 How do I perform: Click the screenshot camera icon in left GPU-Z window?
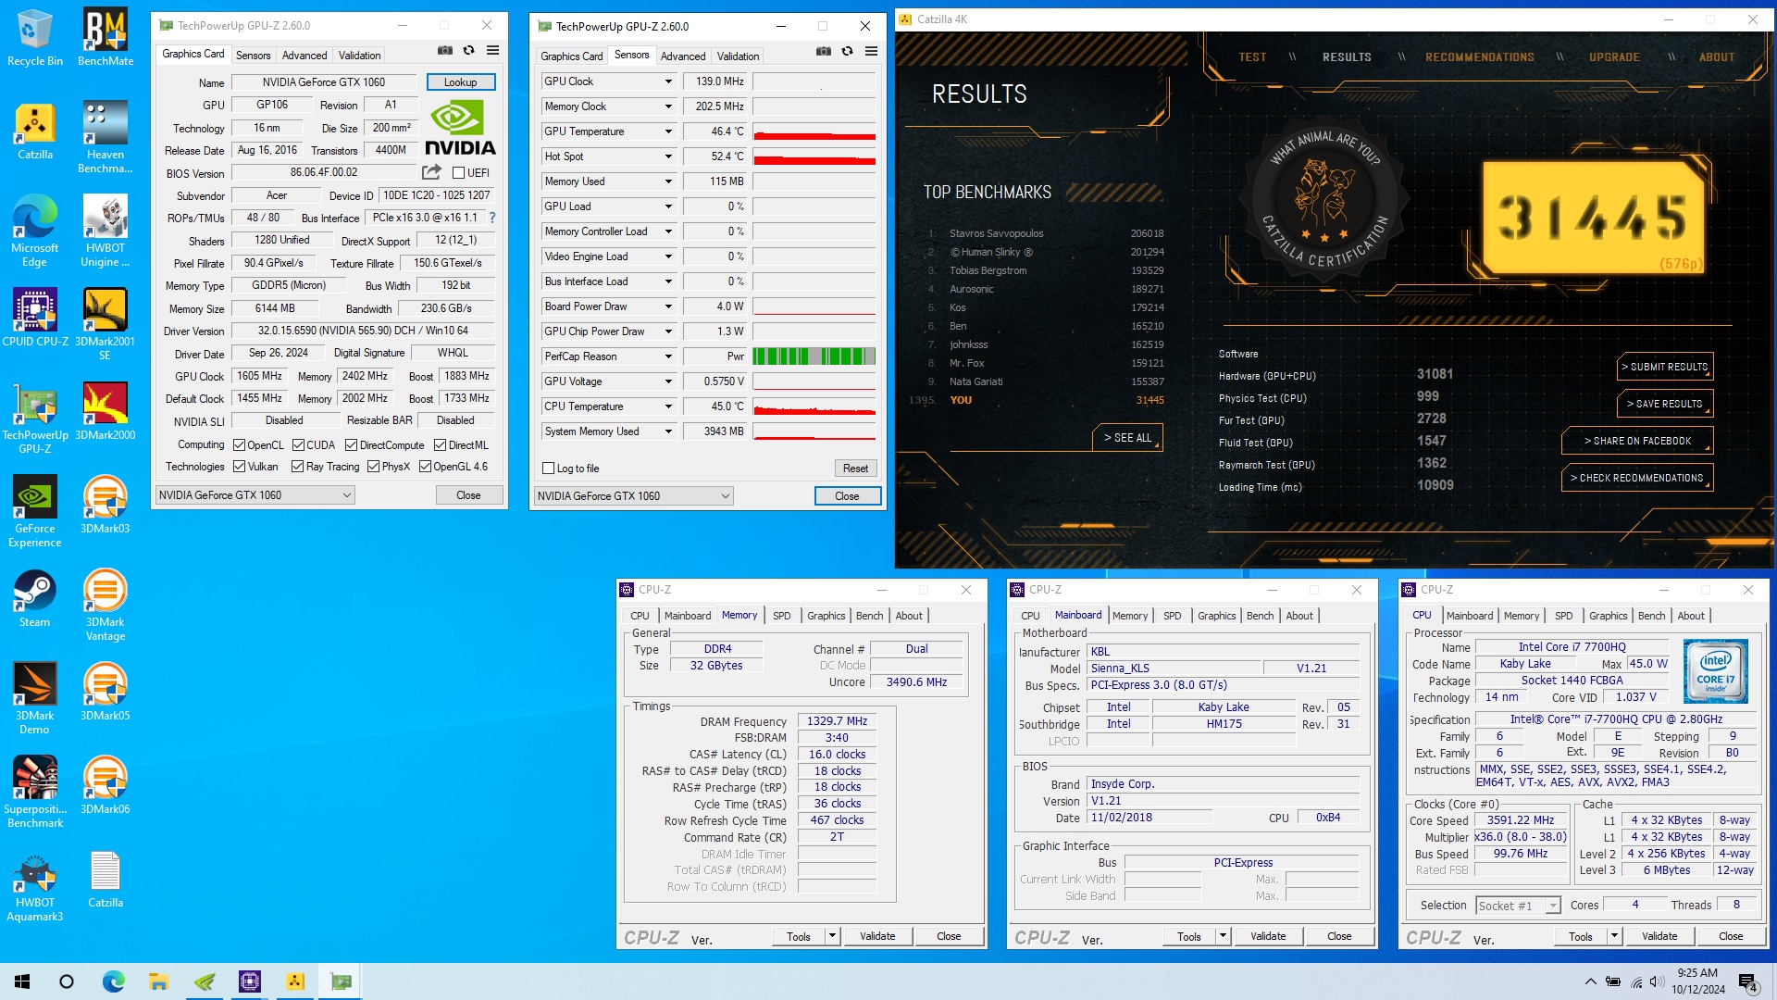(445, 51)
